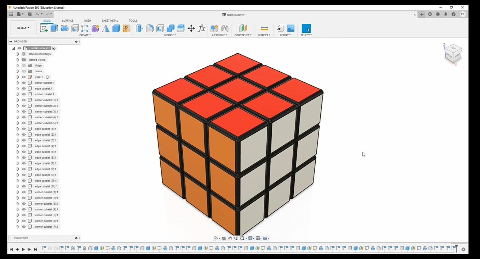Image resolution: width=480 pixels, height=259 pixels.
Task: Select the Create Sketch tool
Action: pyautogui.click(x=44, y=28)
